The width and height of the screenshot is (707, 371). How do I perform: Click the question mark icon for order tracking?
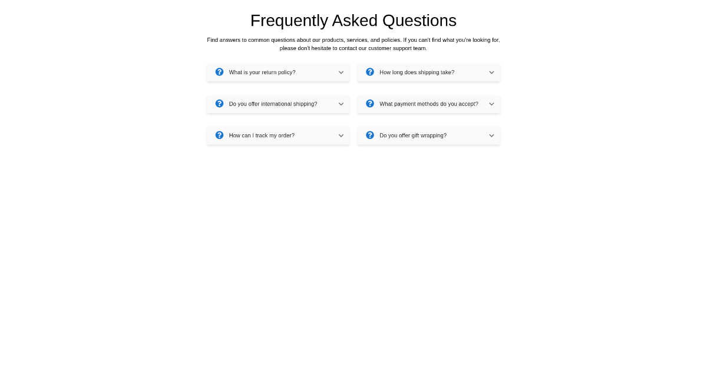click(219, 135)
